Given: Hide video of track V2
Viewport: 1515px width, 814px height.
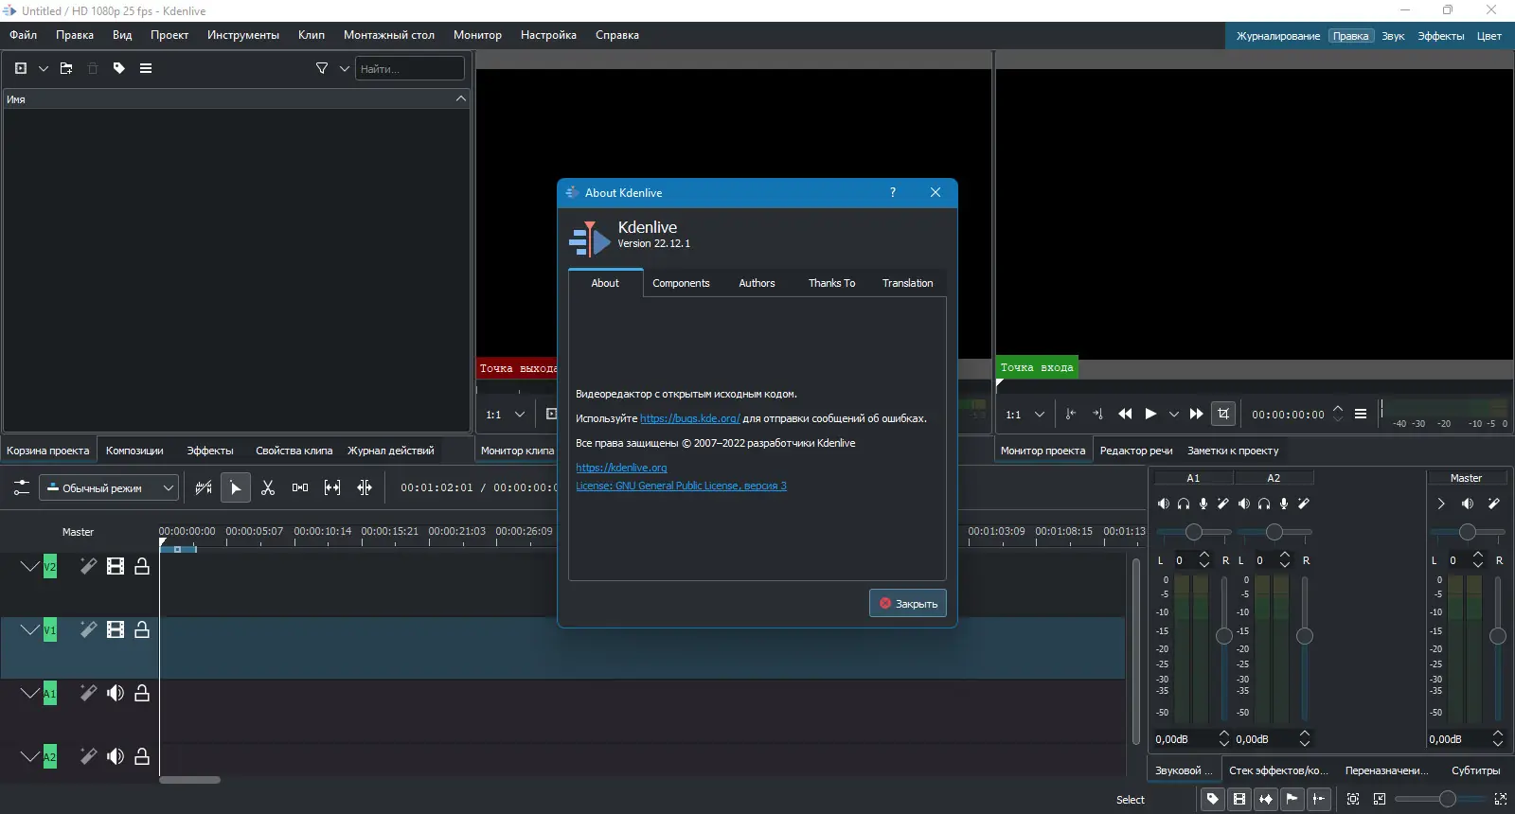Looking at the screenshot, I should 116,566.
